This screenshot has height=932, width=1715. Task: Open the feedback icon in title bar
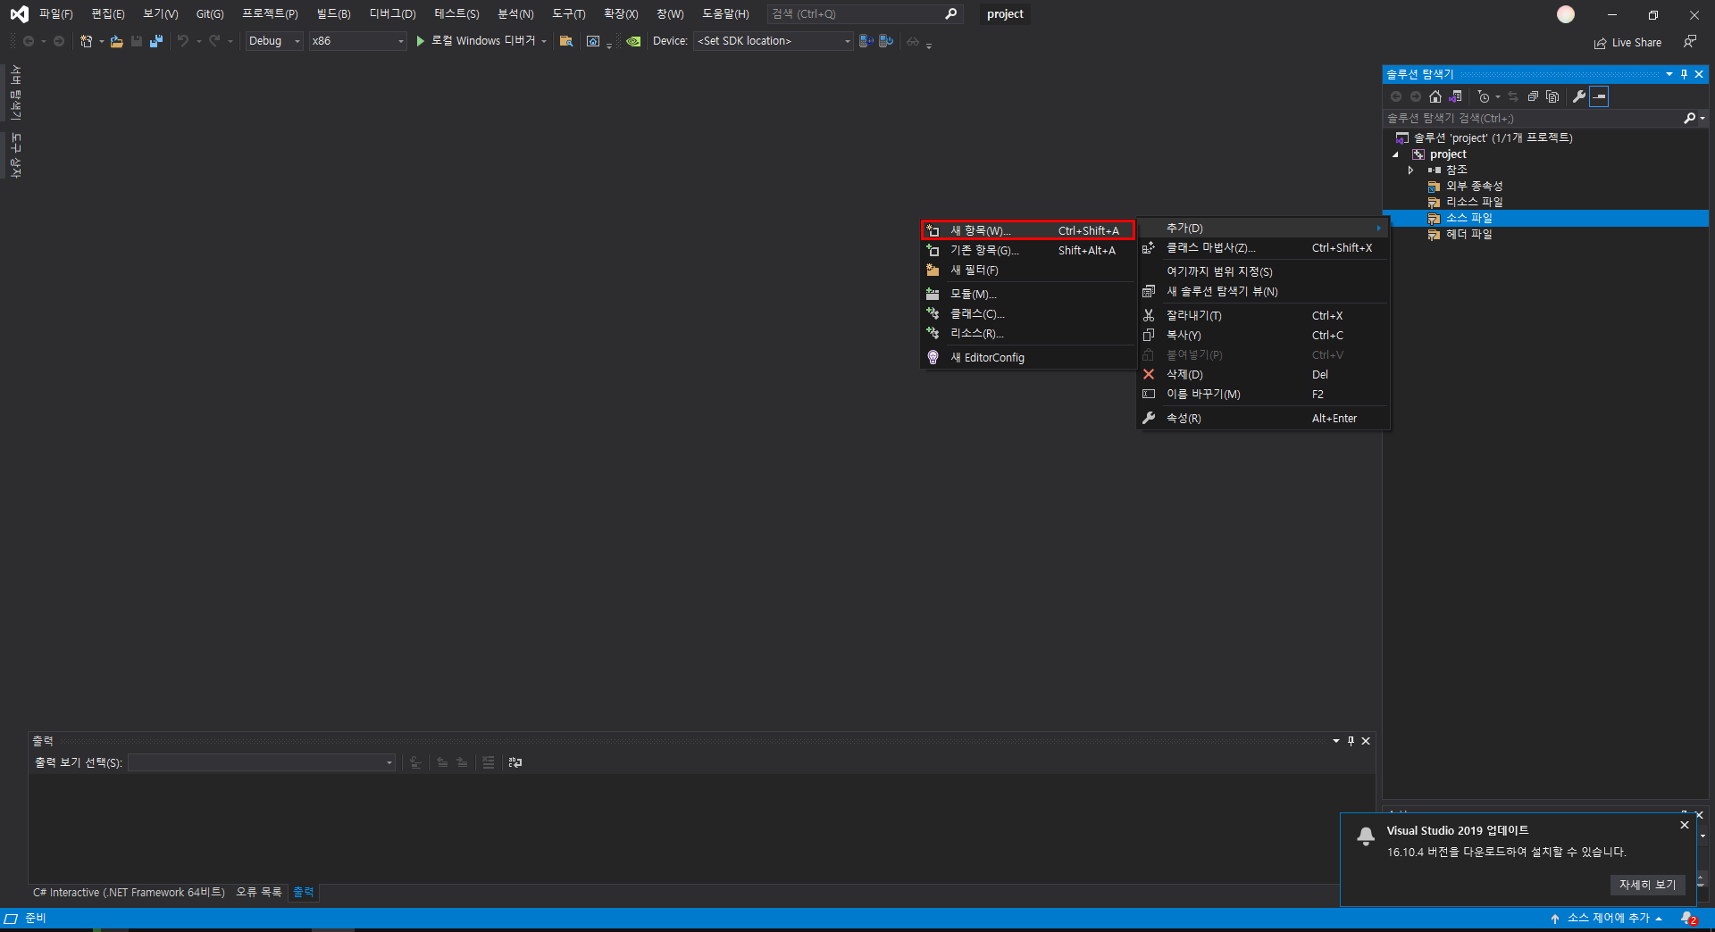(1689, 42)
